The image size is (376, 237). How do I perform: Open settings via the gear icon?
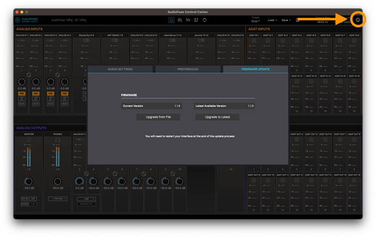click(357, 20)
